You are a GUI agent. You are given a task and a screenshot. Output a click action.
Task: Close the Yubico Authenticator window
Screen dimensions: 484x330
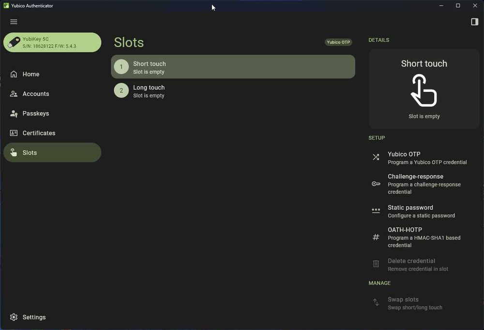click(475, 5)
